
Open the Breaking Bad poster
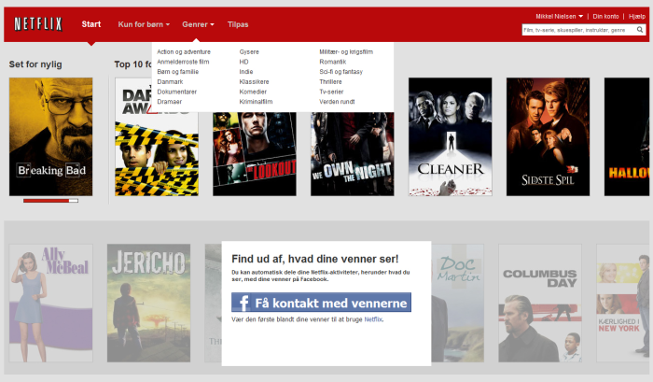50,136
